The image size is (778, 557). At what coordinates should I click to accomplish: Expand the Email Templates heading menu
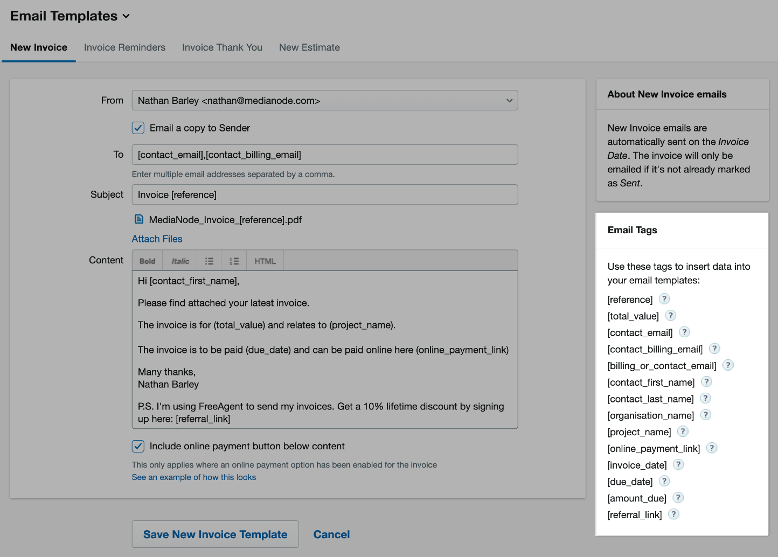pos(126,16)
